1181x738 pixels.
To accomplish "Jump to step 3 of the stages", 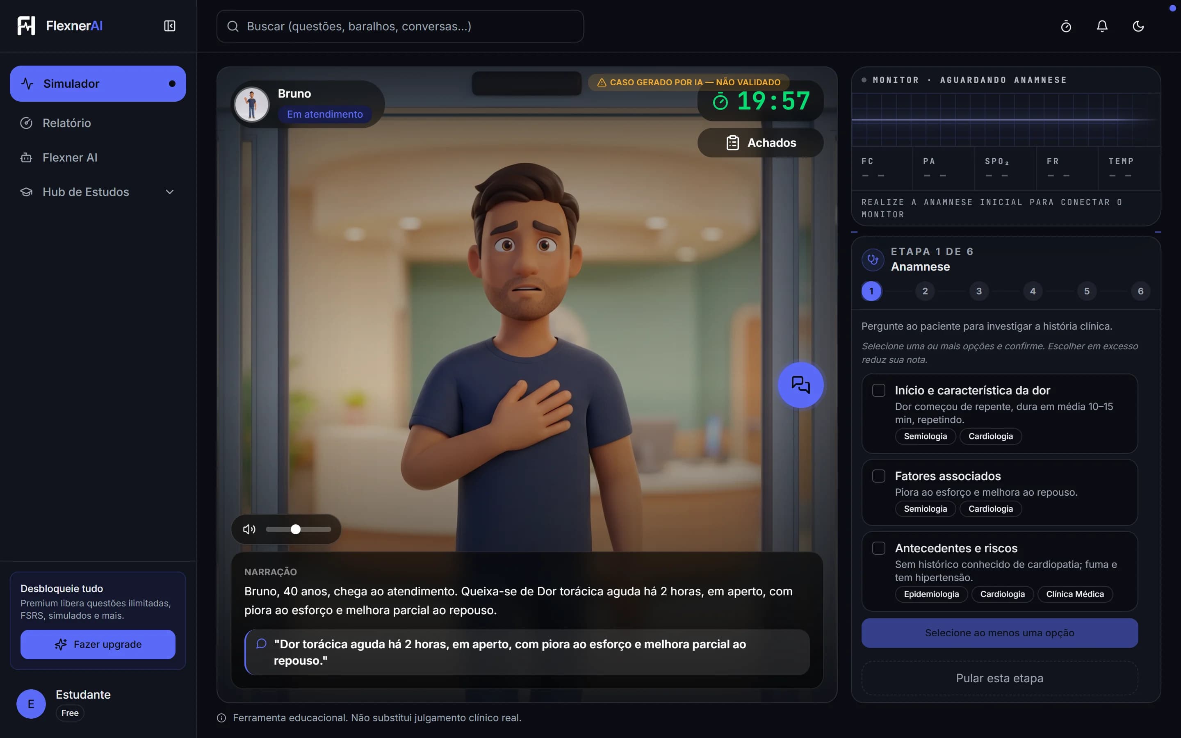I will 978,291.
